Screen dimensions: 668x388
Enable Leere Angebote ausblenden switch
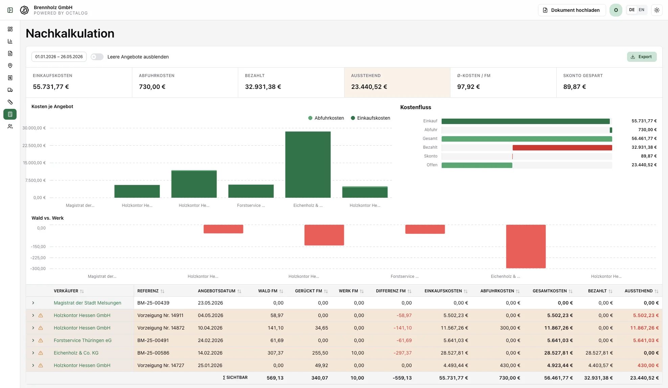[x=97, y=57]
